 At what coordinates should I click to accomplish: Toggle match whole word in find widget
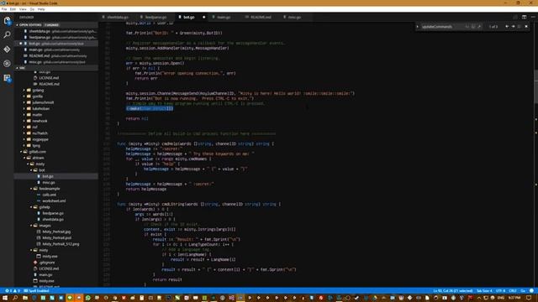[x=473, y=26]
